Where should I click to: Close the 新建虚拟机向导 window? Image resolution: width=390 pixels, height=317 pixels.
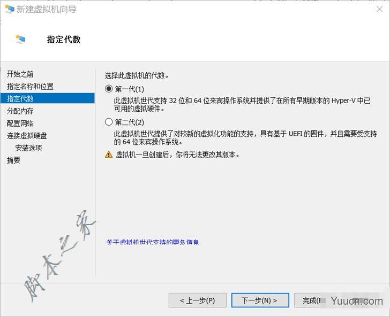point(379,10)
